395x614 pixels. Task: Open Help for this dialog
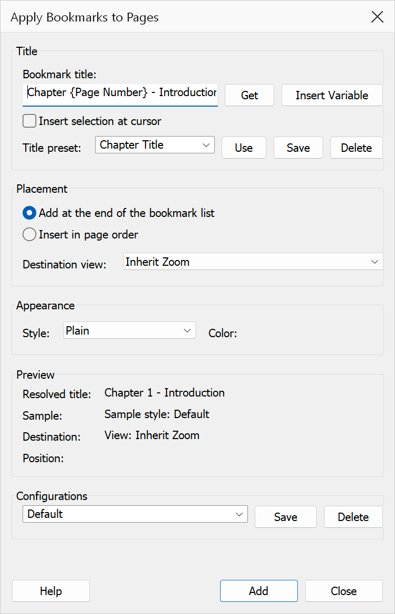(51, 591)
